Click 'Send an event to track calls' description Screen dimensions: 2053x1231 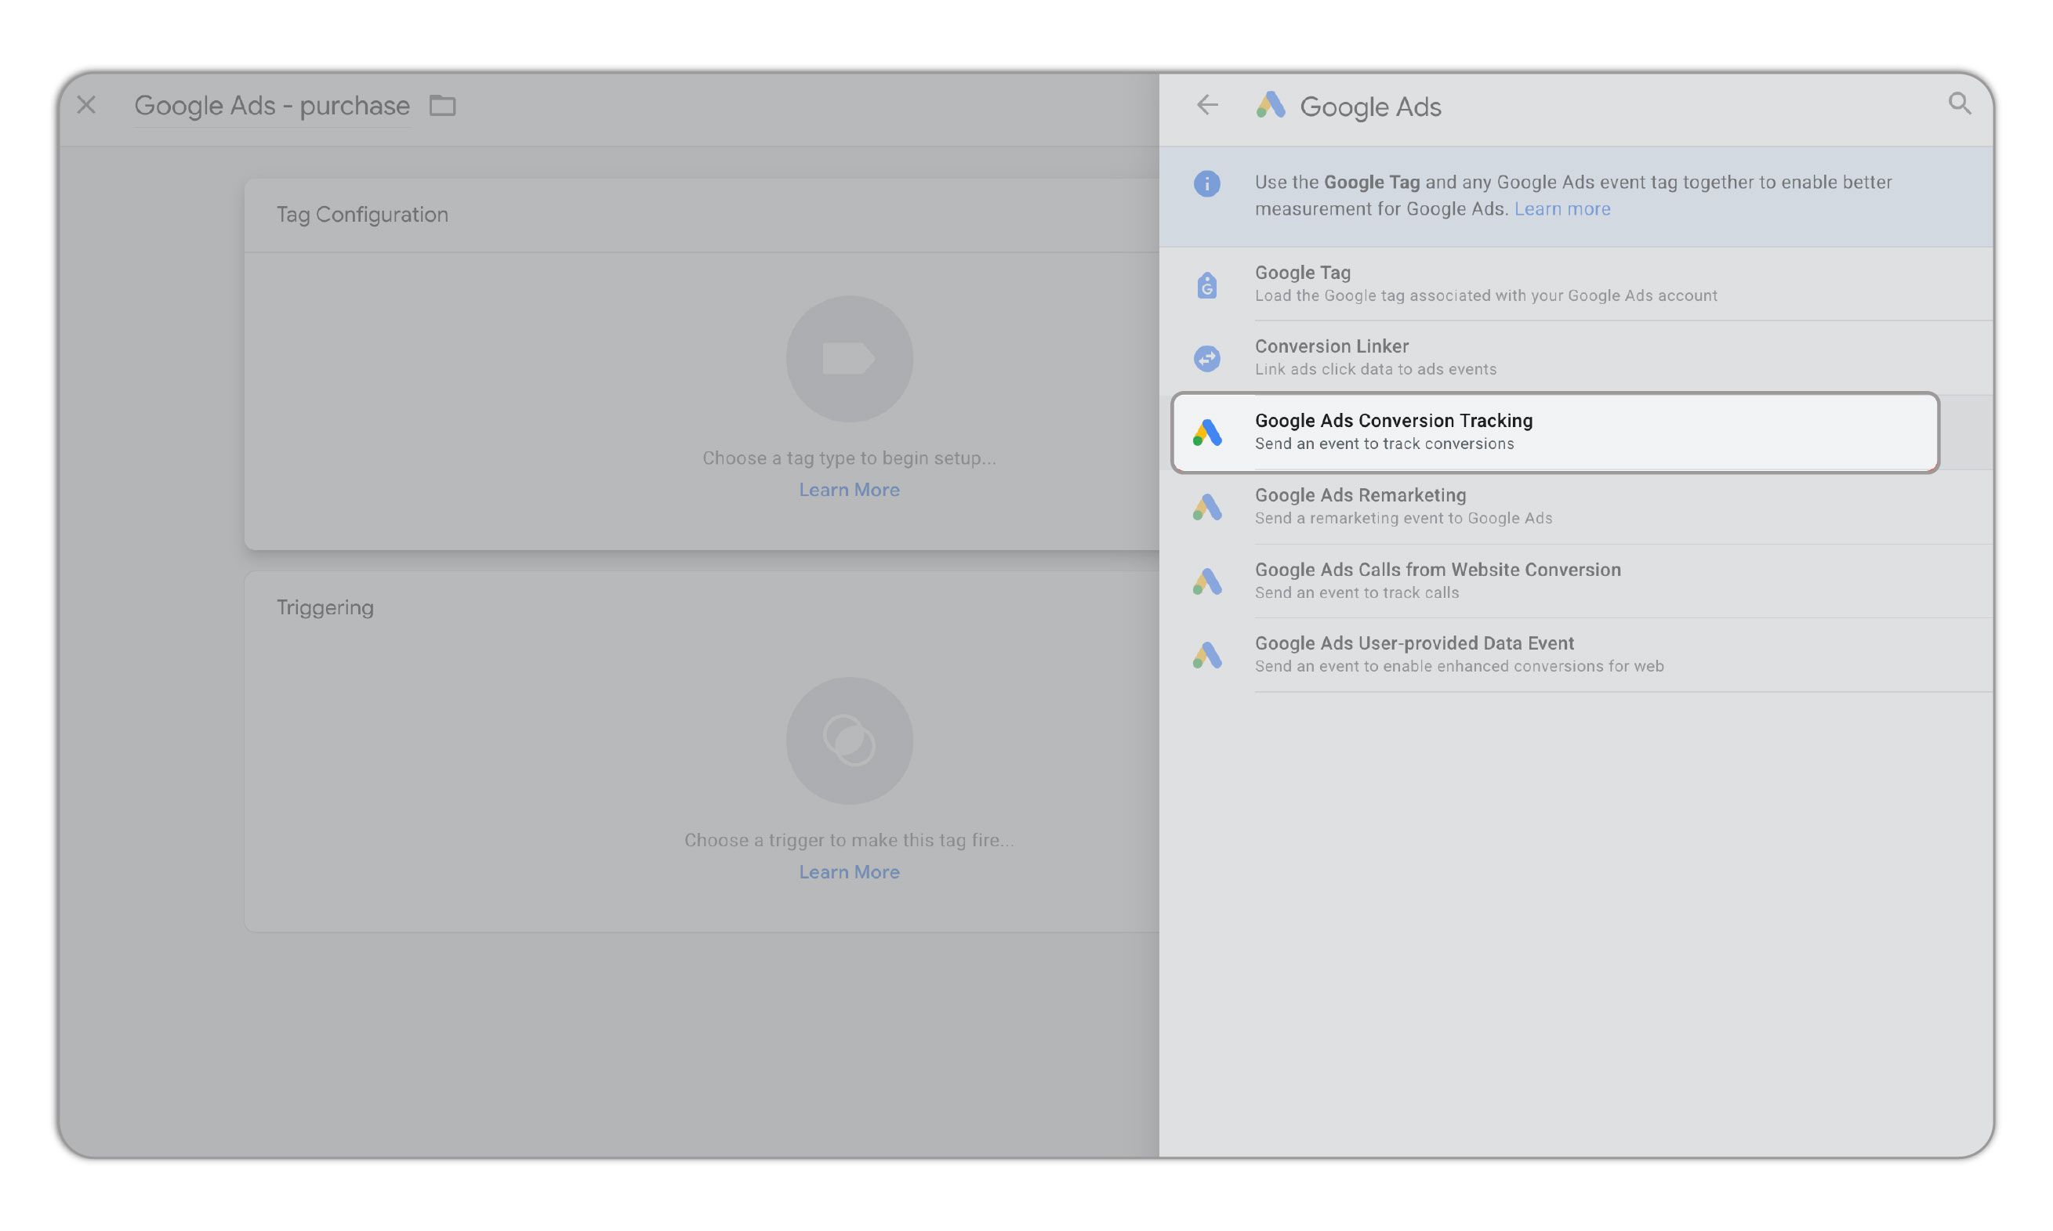(1357, 593)
